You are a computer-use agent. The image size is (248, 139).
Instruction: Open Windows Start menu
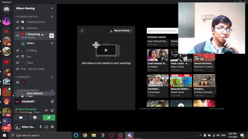point(4,136)
